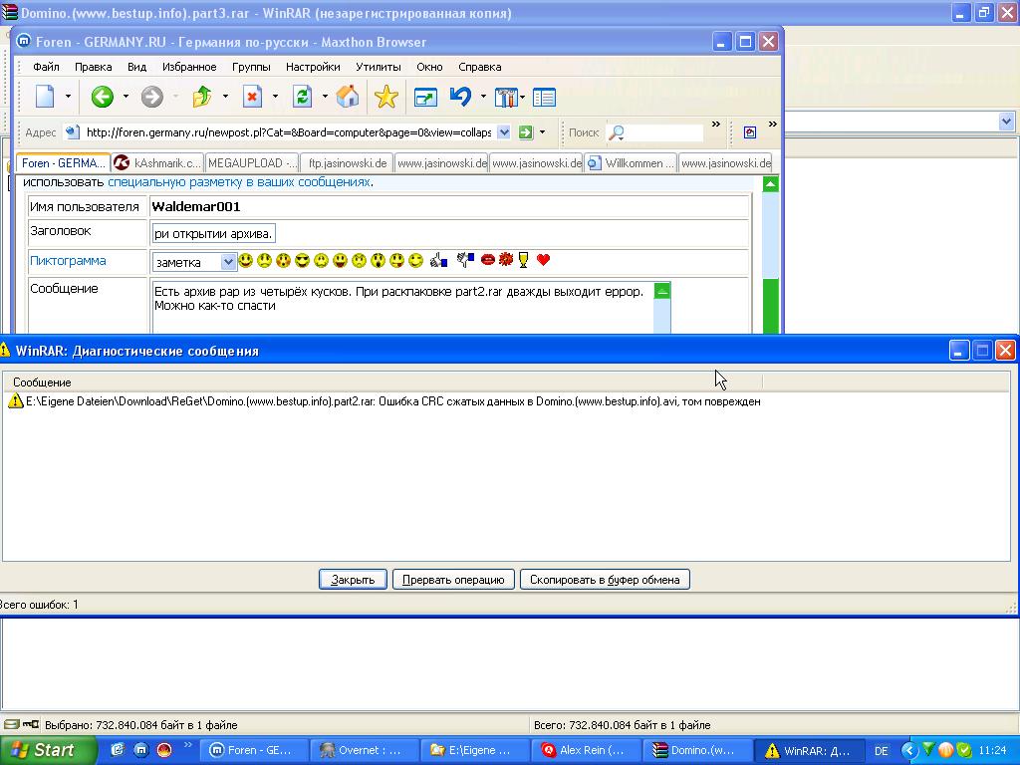Click the Прервать операцию button
The width and height of the screenshot is (1020, 765).
[x=453, y=580]
